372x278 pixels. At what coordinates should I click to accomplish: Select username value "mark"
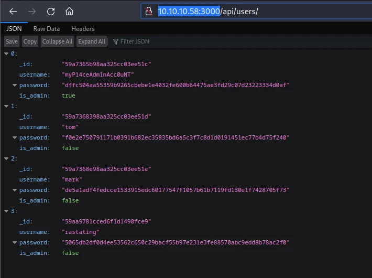(72, 179)
